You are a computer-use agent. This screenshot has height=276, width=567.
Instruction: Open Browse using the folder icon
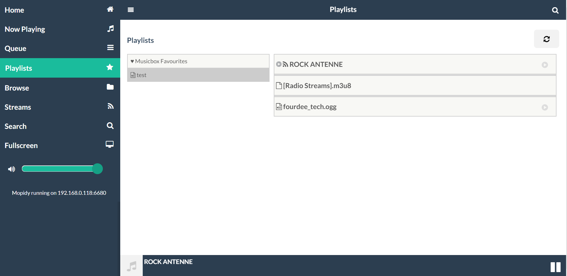(110, 87)
